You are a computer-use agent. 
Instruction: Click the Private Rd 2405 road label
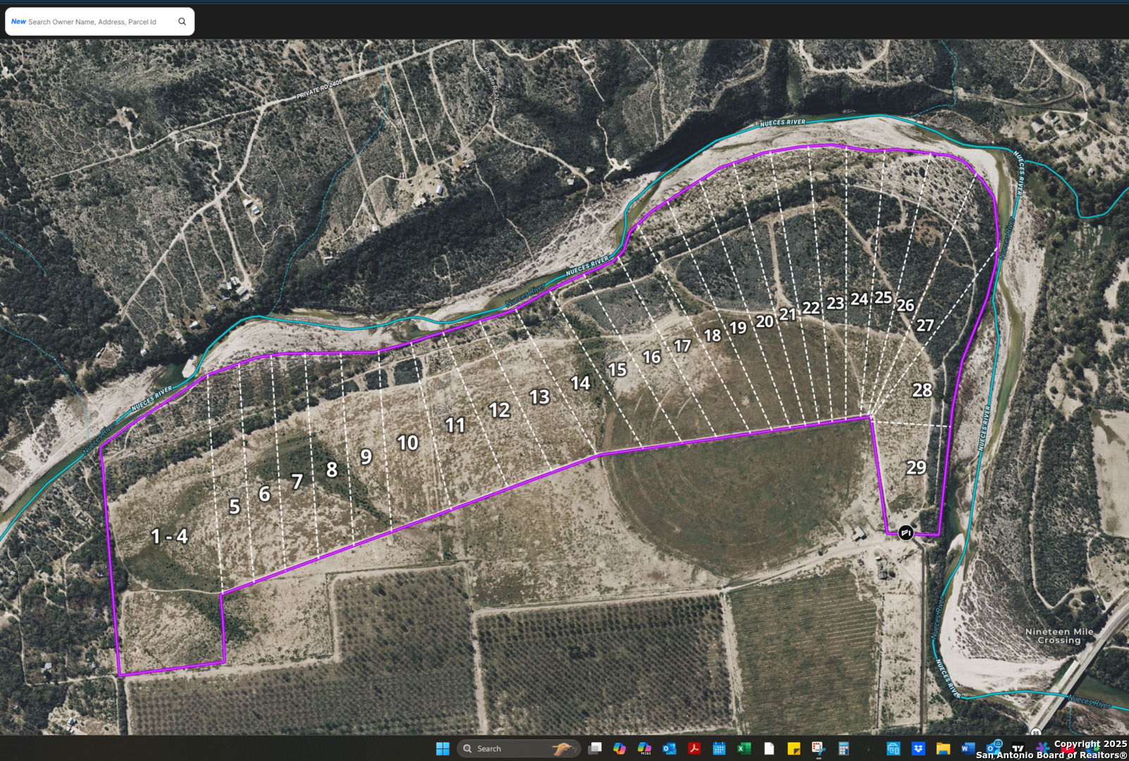[x=319, y=89]
